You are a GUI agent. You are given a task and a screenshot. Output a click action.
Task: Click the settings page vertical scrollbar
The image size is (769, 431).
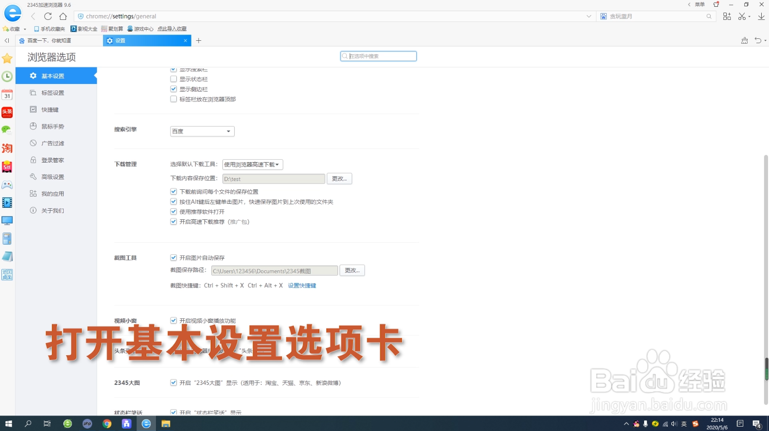[x=766, y=280]
